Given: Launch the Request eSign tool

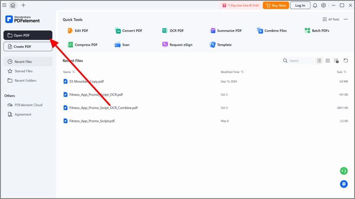Looking at the screenshot, I should (177, 45).
